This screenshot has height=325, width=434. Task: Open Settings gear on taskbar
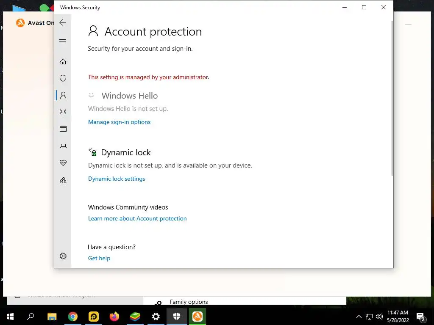[156, 317]
